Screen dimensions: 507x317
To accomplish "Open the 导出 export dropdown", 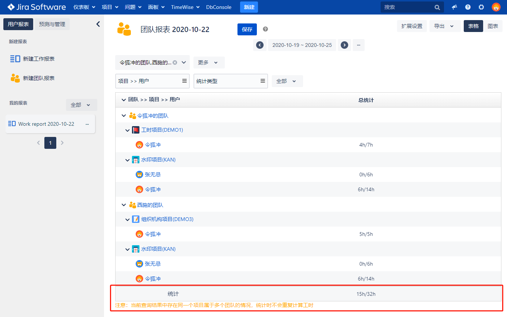I will pyautogui.click(x=444, y=26).
